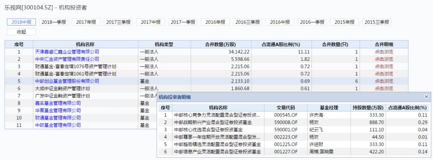Select 中邮尊享一年定期开放 fund row
The image size is (433, 160).
click(x=294, y=137)
